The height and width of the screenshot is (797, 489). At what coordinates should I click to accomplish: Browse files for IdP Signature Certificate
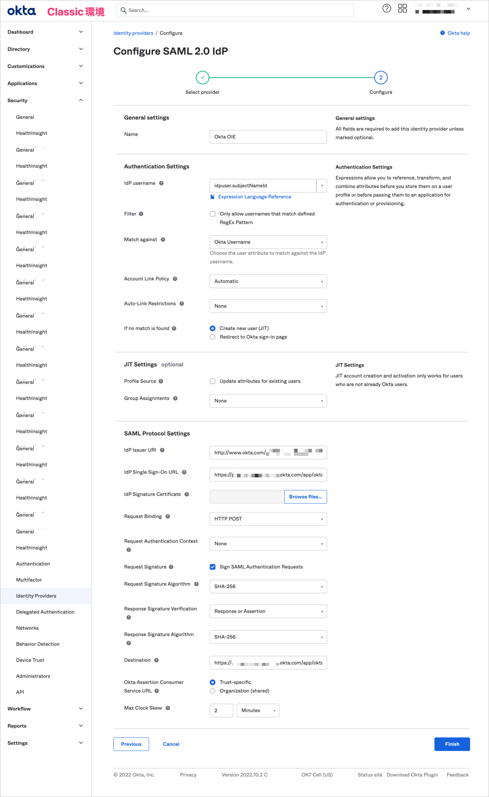305,496
